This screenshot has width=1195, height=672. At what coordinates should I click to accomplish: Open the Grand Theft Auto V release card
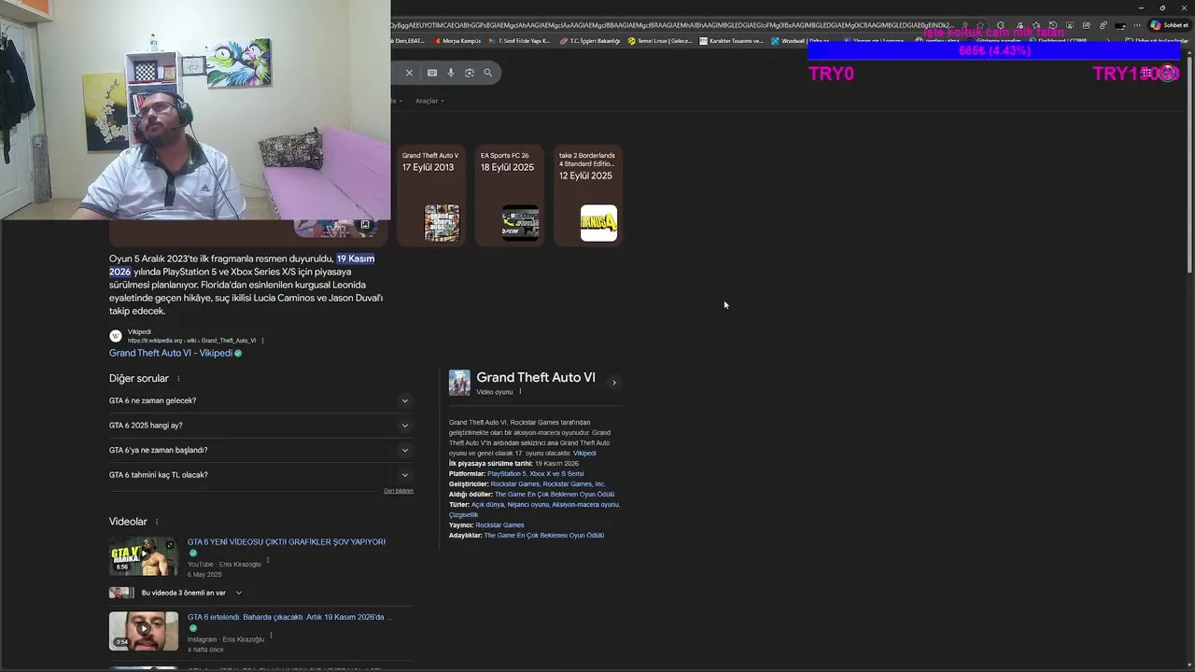tap(430, 195)
